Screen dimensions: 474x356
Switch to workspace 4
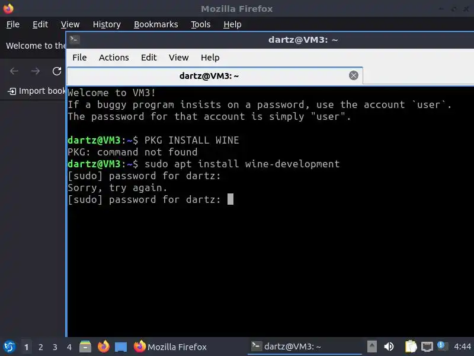click(x=69, y=347)
